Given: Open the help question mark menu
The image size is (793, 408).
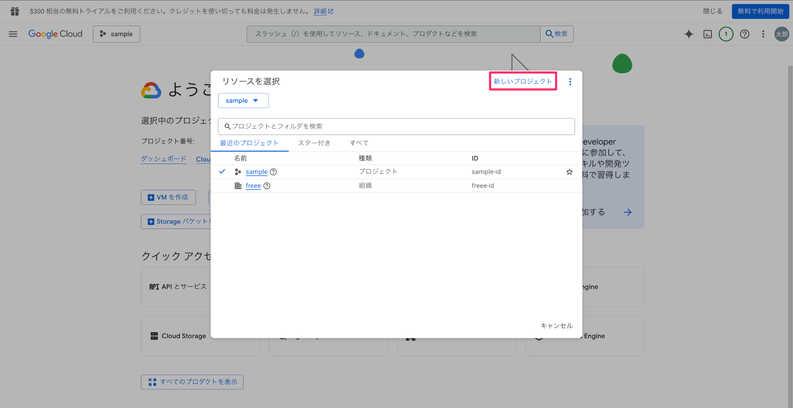Looking at the screenshot, I should [x=745, y=34].
